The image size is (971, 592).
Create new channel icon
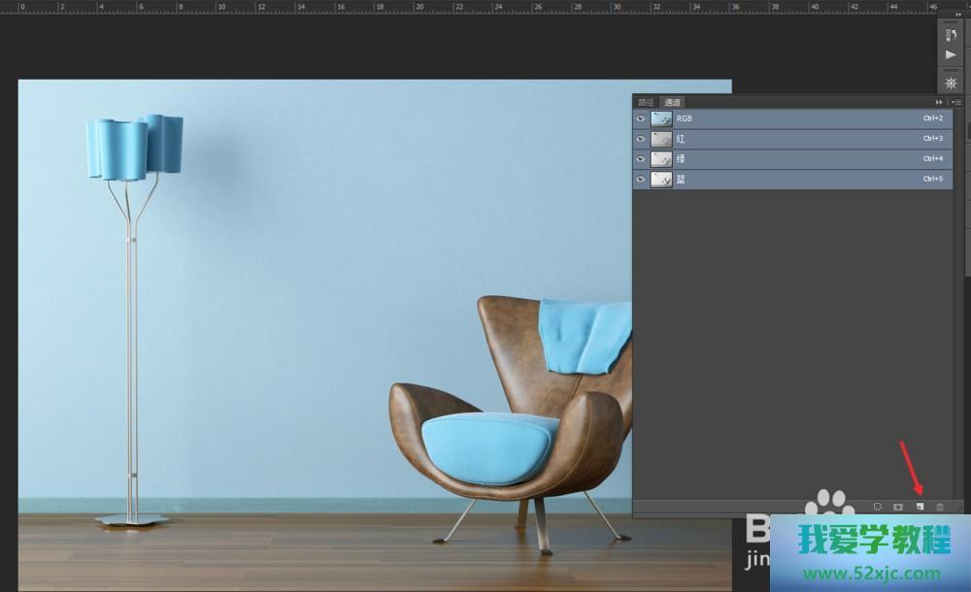pos(919,507)
